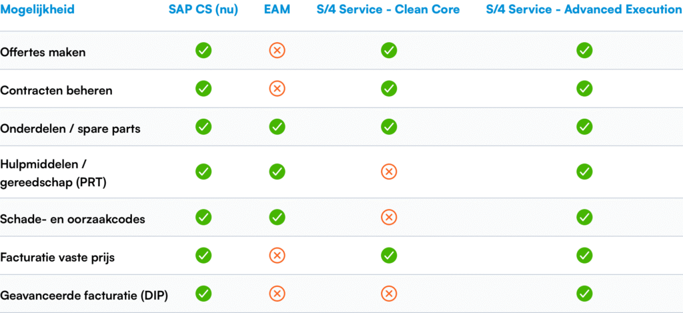Click the SAP CS (nu) column header
This screenshot has width=683, height=313.
203,9
